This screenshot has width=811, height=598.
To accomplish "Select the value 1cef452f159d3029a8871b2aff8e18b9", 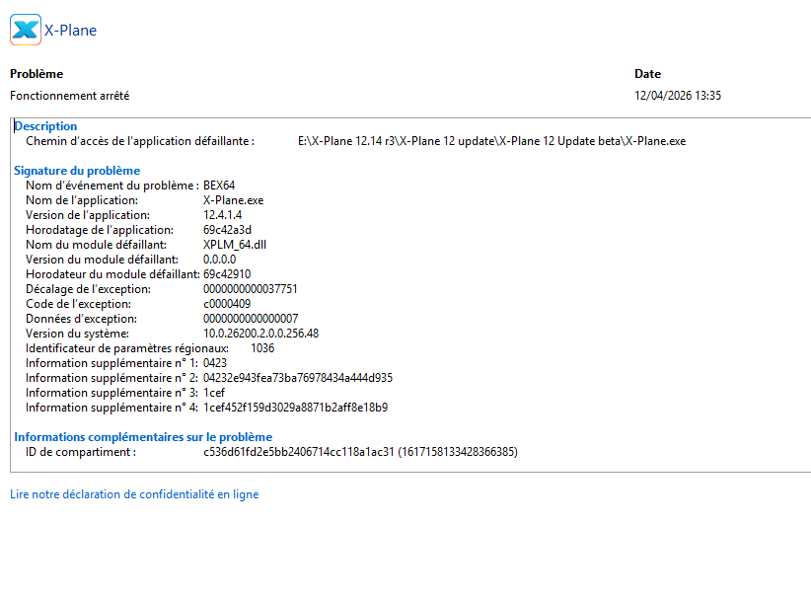I will [x=295, y=408].
